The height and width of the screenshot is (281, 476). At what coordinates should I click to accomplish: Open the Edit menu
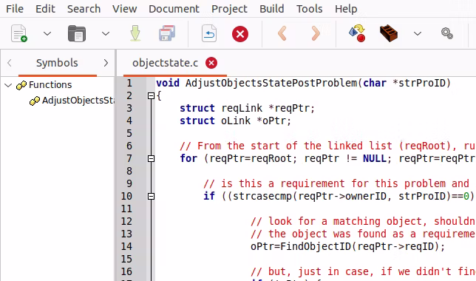coord(45,9)
